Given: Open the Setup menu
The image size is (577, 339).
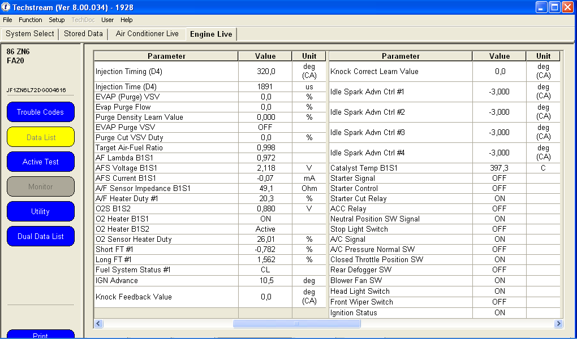Looking at the screenshot, I should (57, 20).
